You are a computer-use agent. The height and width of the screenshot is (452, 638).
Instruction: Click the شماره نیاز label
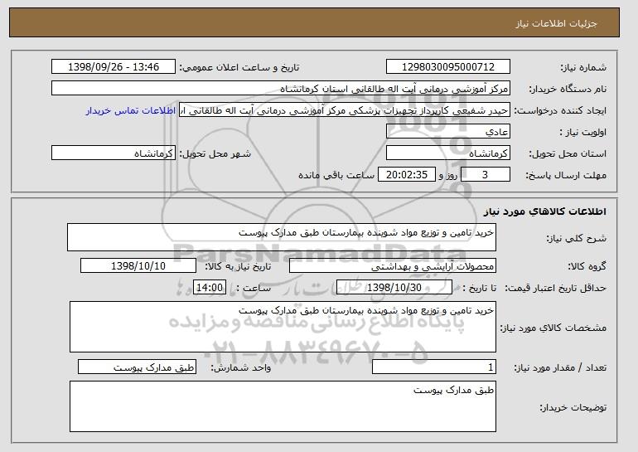point(583,67)
